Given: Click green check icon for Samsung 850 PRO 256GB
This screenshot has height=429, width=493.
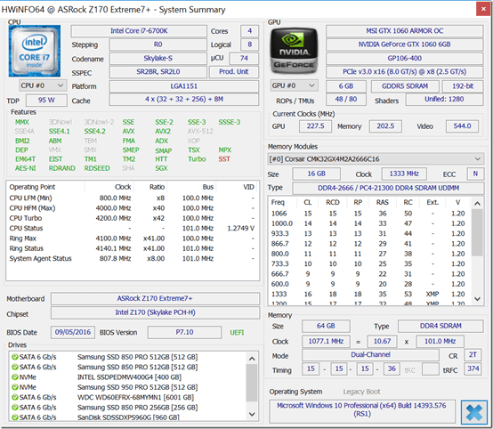Looking at the screenshot, I should [x=14, y=408].
